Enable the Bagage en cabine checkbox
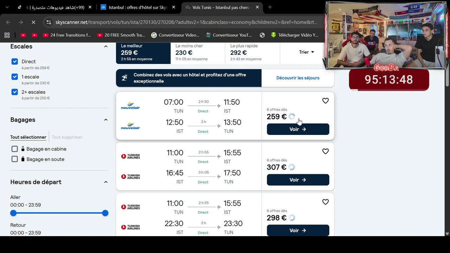450x253 pixels. click(x=15, y=149)
